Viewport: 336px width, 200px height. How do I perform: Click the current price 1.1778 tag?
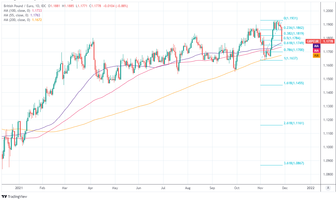point(328,41)
